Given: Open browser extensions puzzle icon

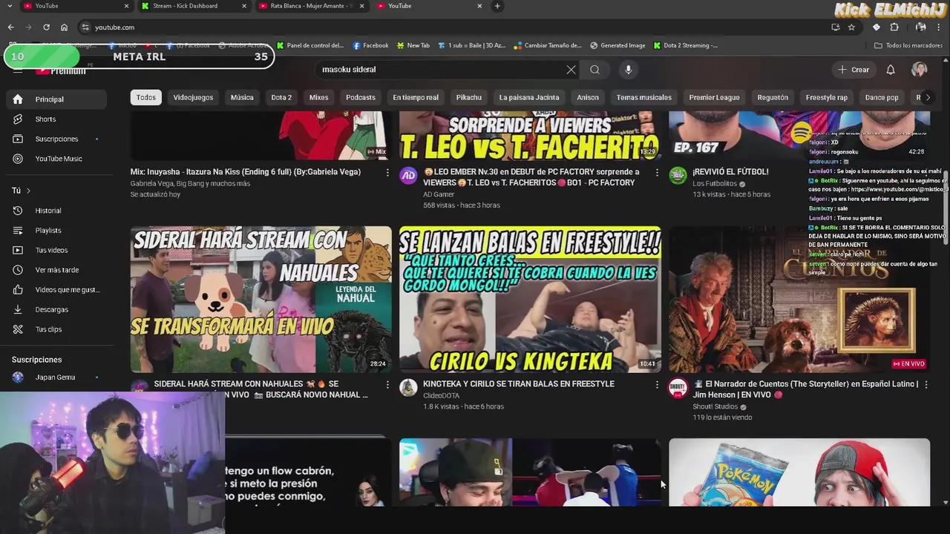Looking at the screenshot, I should 894,27.
